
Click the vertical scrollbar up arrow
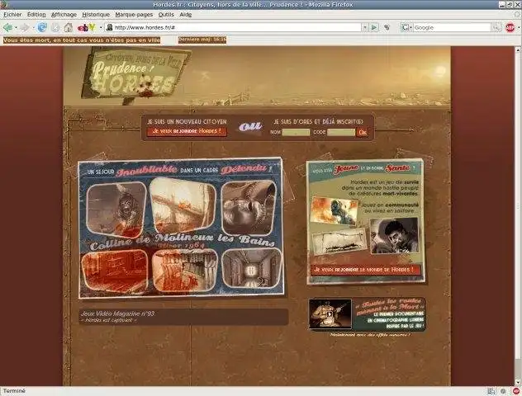[518, 49]
